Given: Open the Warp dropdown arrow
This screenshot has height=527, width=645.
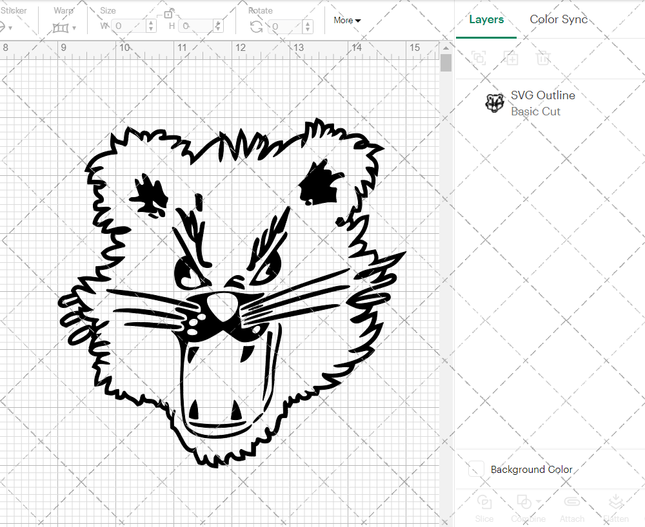Looking at the screenshot, I should [74, 28].
